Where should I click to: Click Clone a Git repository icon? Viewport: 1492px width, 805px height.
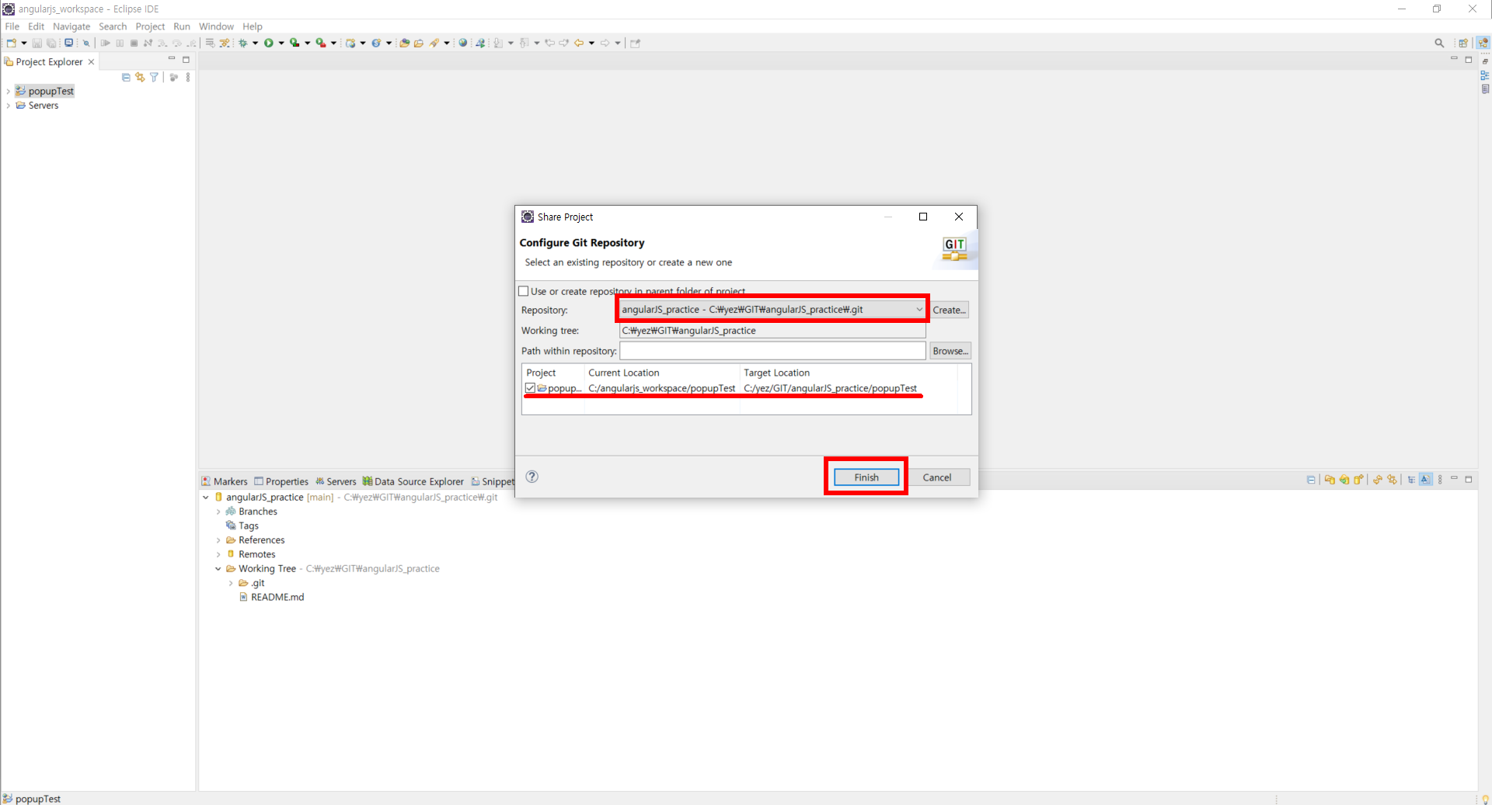[x=1344, y=480]
